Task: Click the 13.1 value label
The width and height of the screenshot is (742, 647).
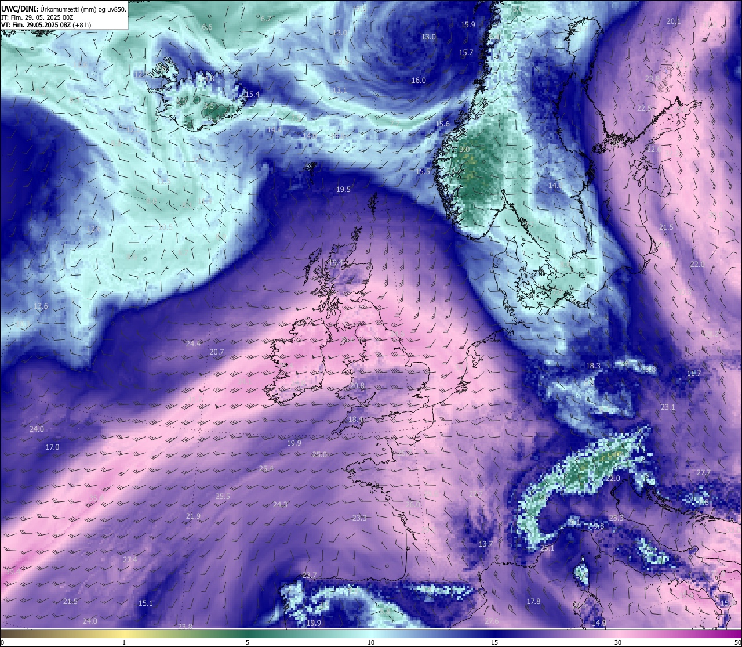Action: coord(340,90)
